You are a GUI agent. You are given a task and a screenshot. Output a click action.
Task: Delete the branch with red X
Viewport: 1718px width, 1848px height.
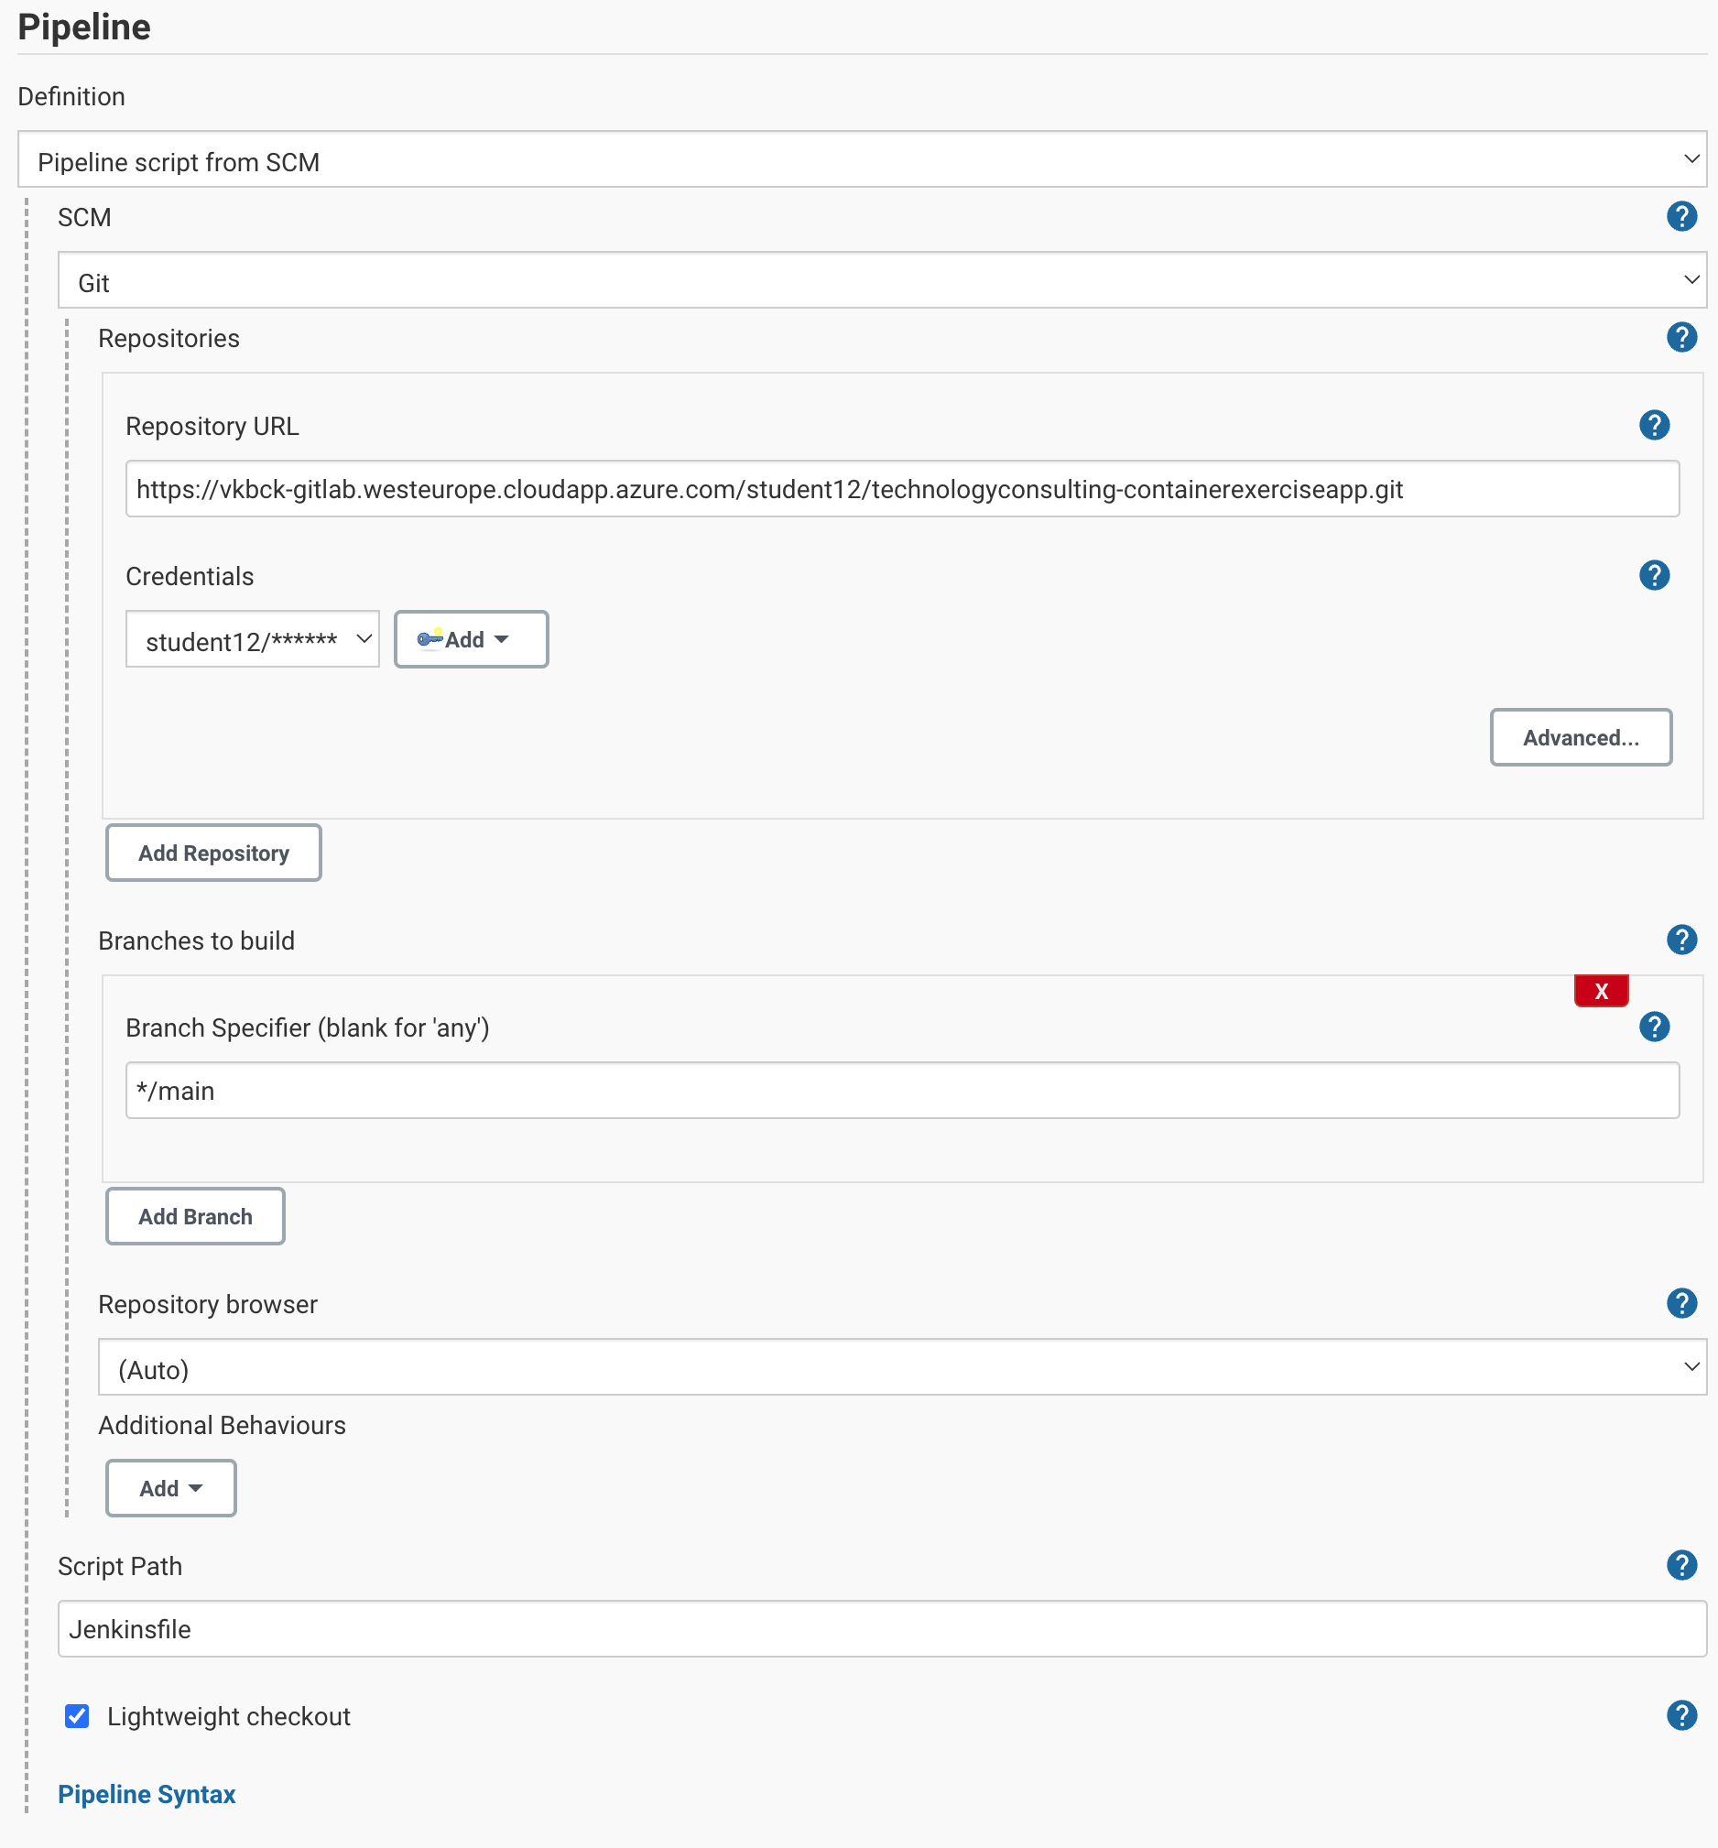[x=1600, y=991]
